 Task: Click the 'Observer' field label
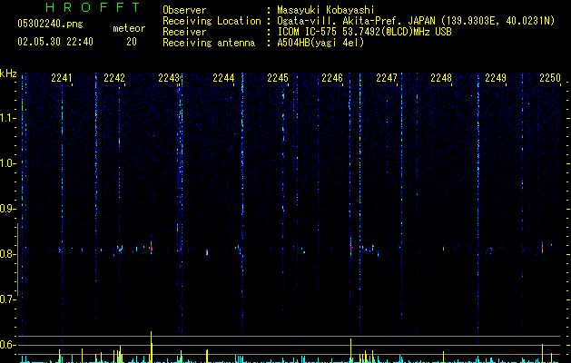(x=184, y=10)
